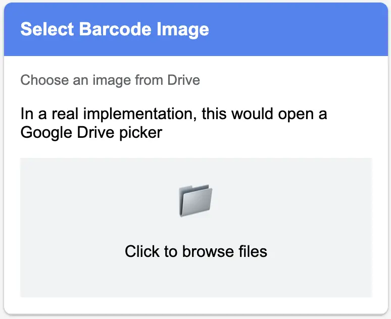Click the word 'Google' in the description

pos(46,133)
